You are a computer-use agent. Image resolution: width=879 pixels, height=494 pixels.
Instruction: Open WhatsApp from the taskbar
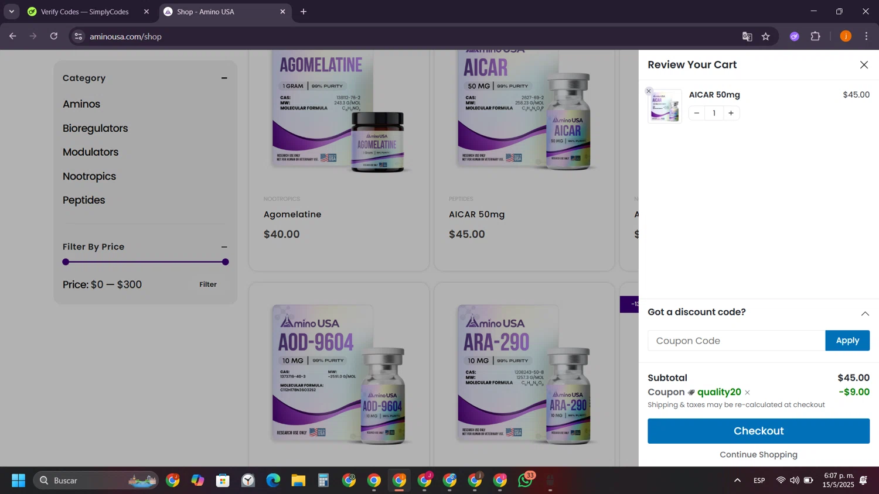coord(526,481)
